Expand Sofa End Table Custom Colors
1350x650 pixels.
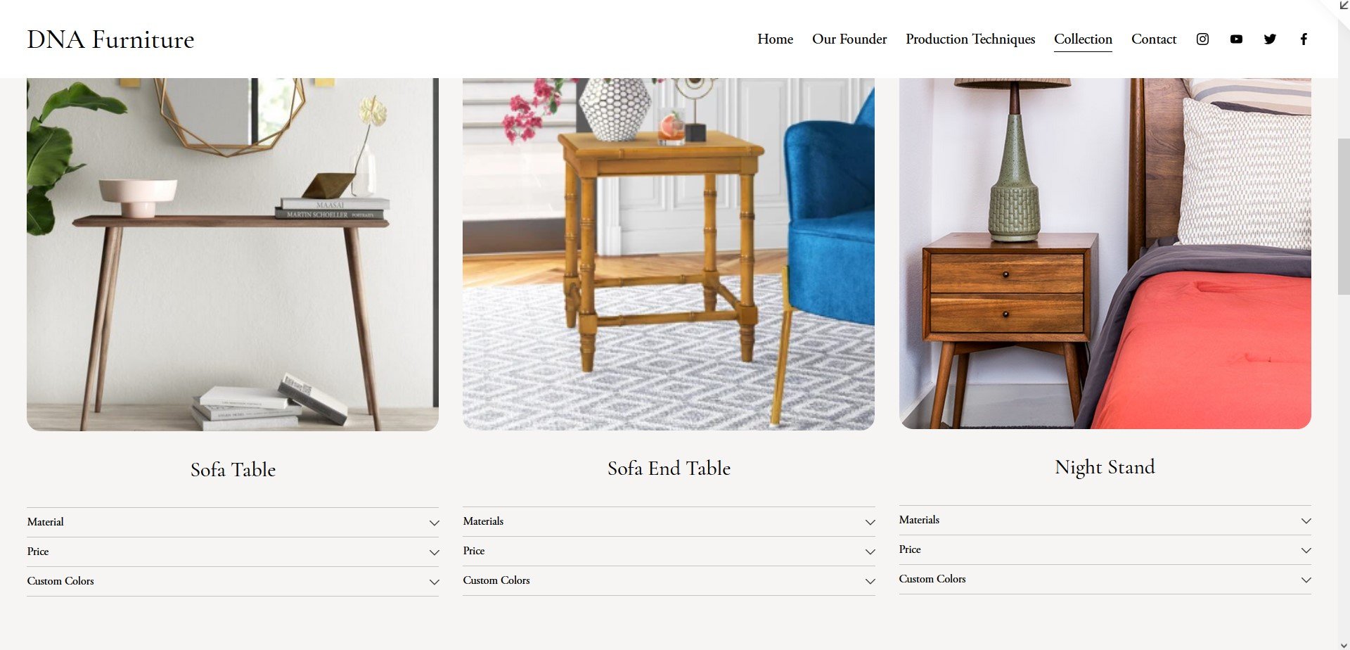pyautogui.click(x=669, y=580)
